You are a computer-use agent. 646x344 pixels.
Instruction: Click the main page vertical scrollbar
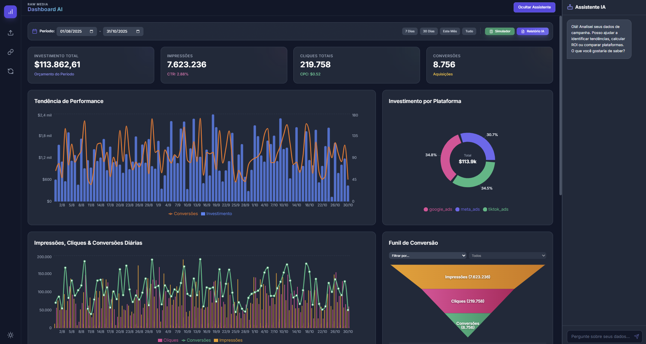560,105
